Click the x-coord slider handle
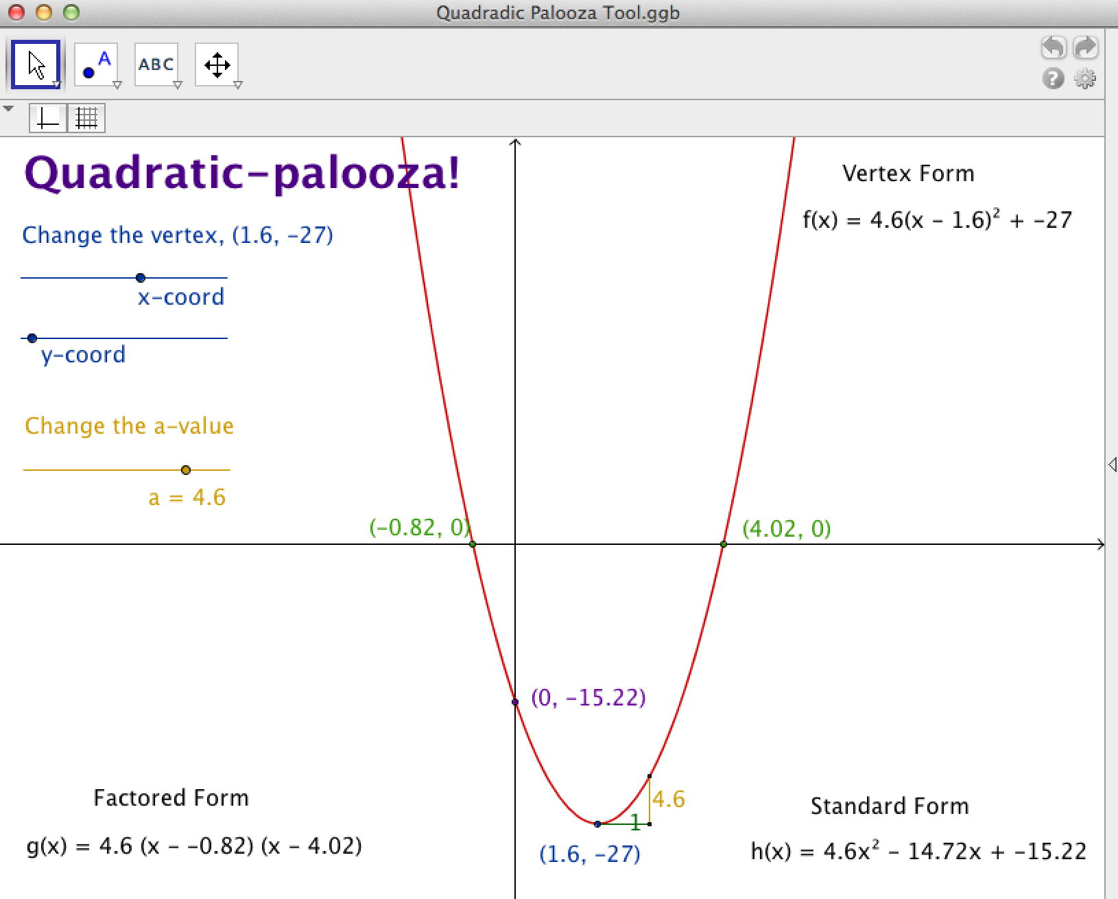This screenshot has height=899, width=1118. (x=141, y=278)
